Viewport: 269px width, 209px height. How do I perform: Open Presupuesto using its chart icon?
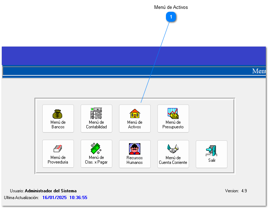[173, 113]
